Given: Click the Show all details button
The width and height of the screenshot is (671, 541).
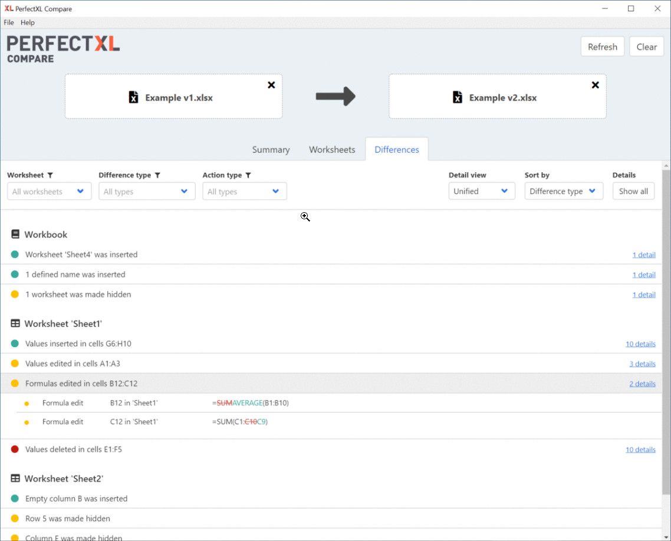Looking at the screenshot, I should (633, 191).
